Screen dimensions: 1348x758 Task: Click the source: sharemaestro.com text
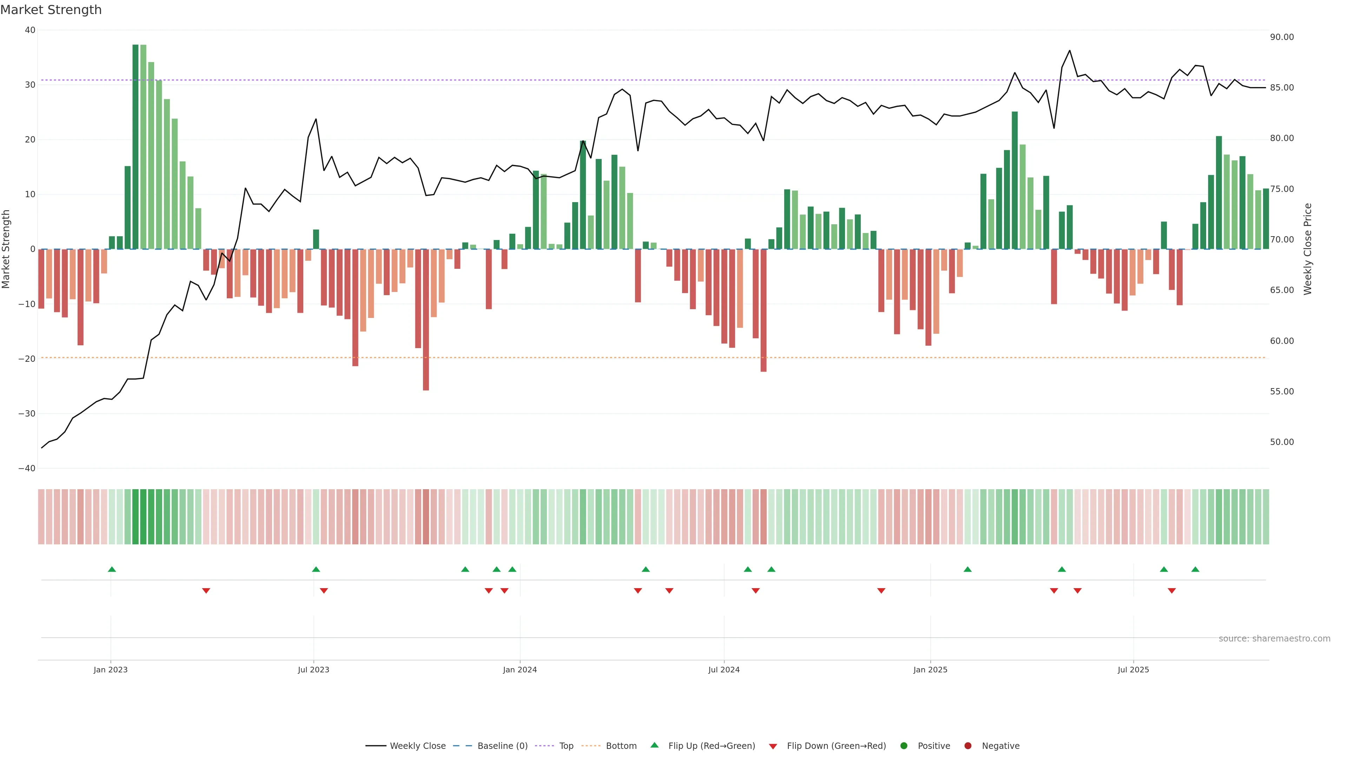coord(1274,639)
